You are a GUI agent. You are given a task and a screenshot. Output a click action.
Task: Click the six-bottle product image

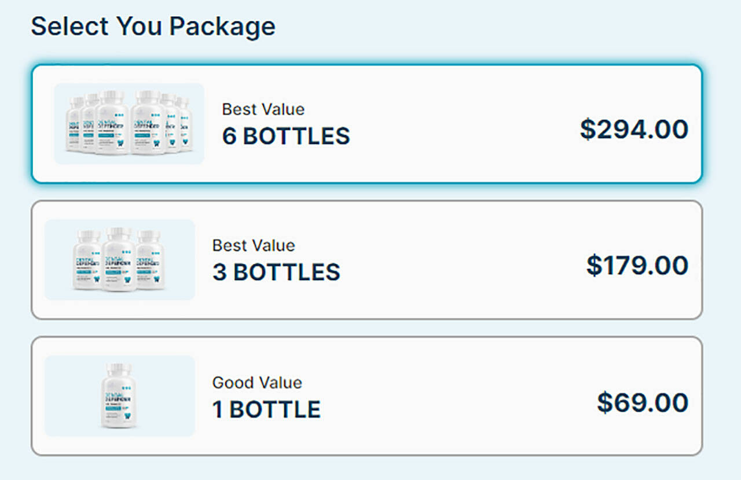129,123
